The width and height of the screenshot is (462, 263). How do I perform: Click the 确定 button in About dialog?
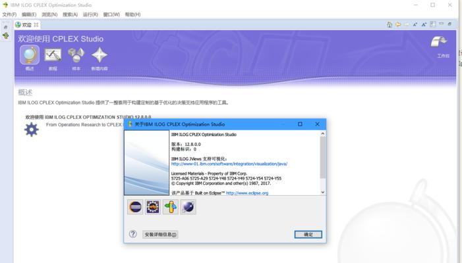click(308, 234)
